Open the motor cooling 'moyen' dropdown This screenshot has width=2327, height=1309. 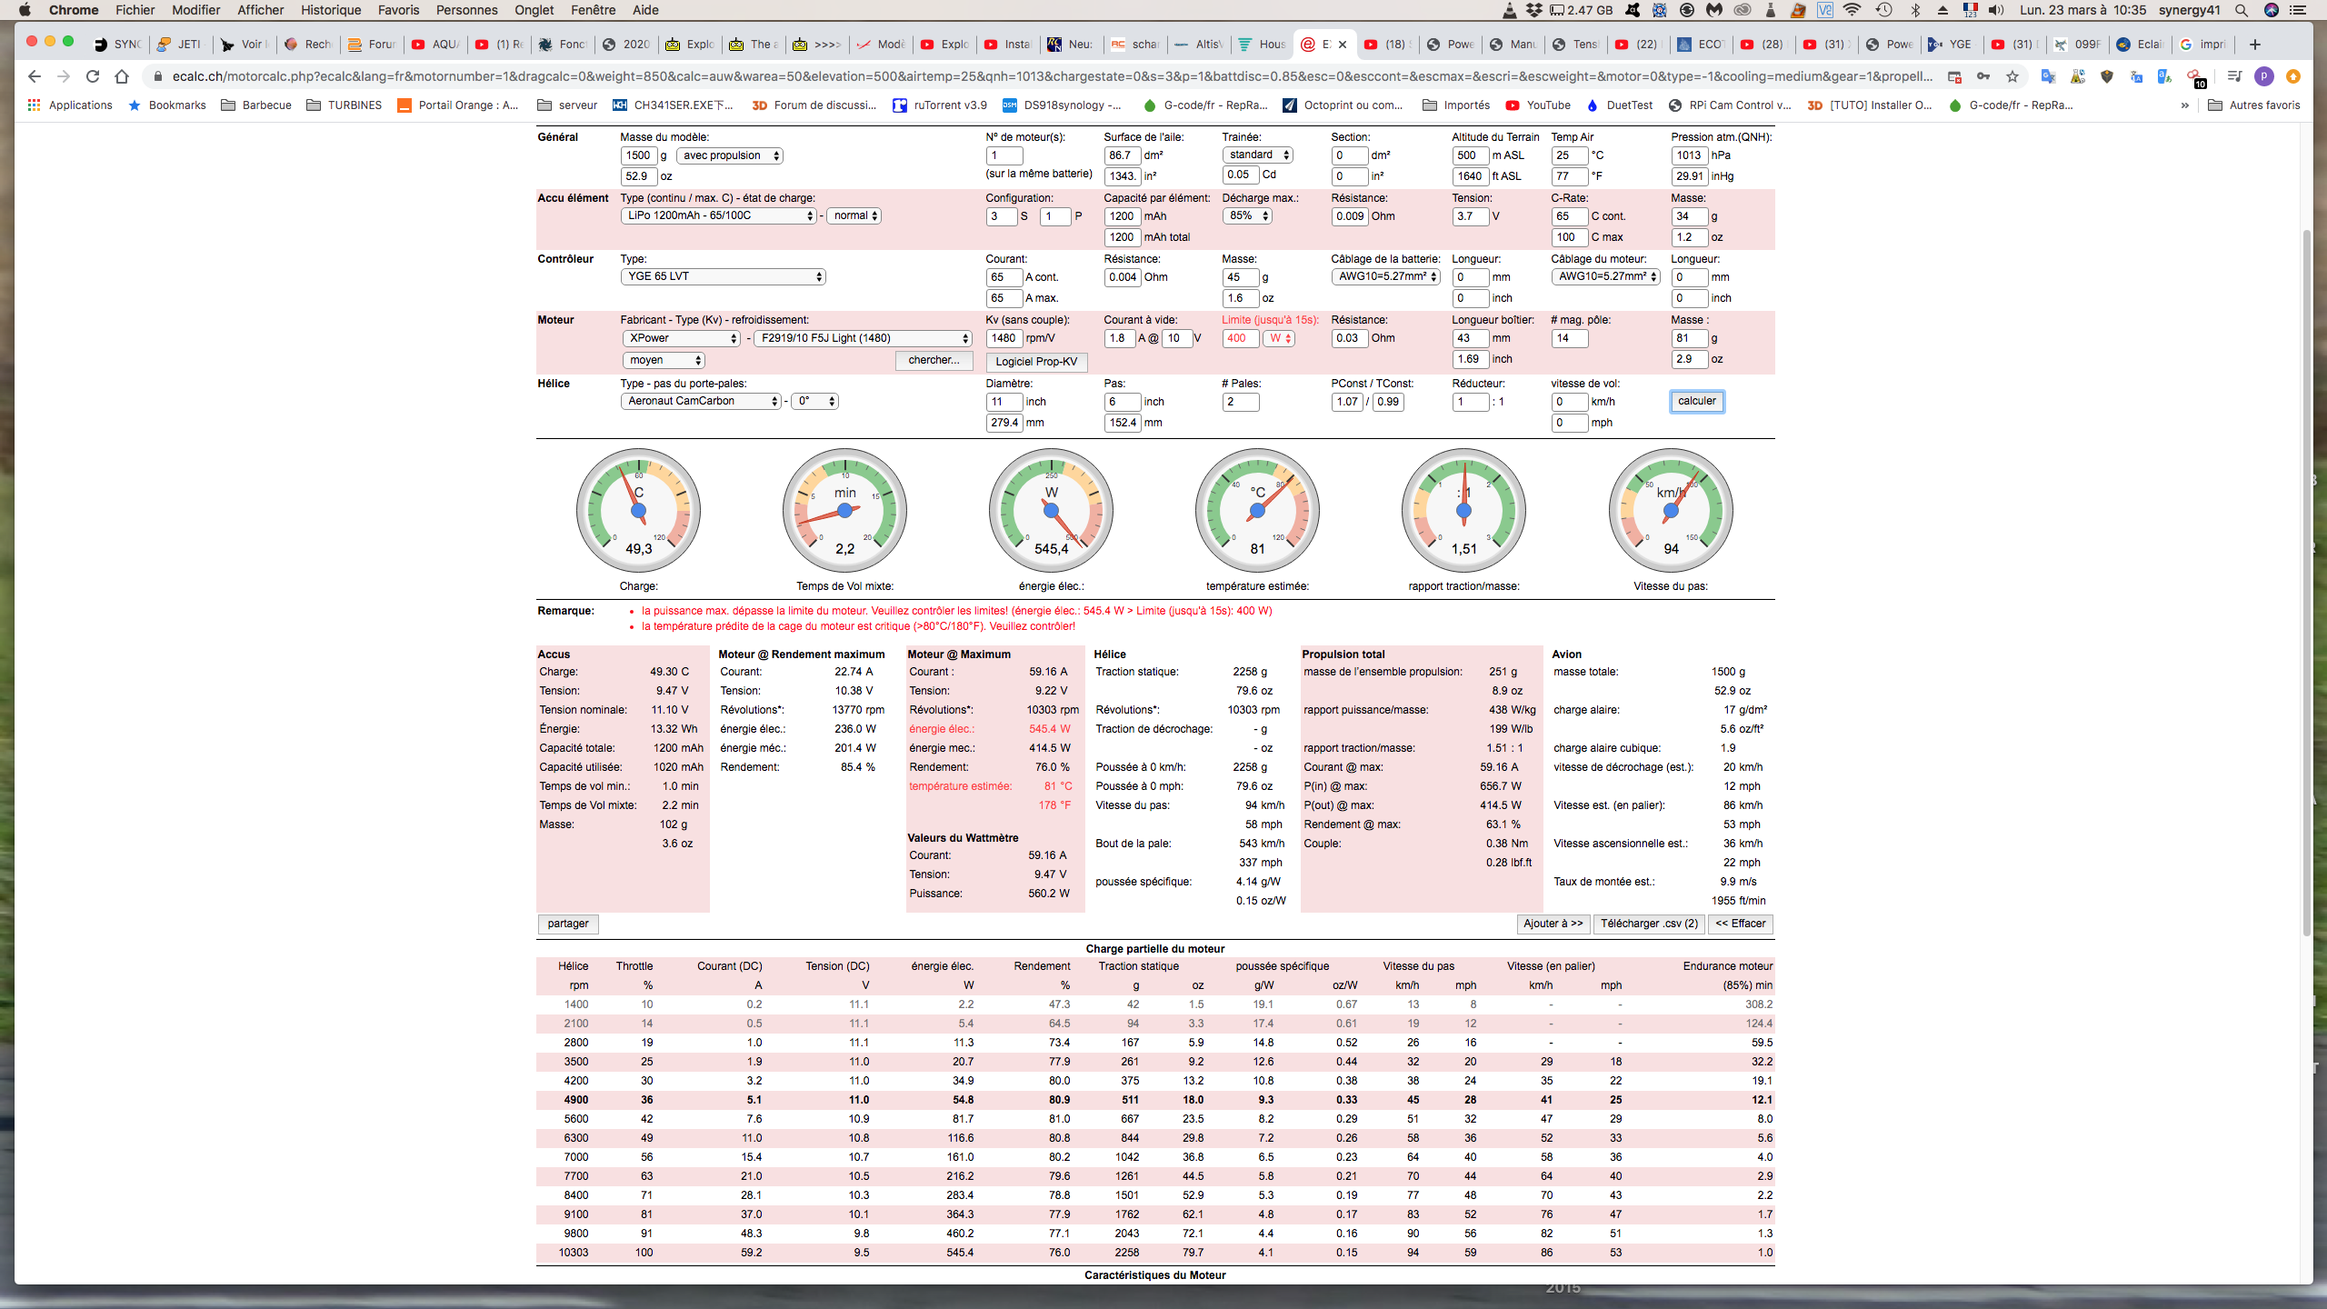click(664, 360)
